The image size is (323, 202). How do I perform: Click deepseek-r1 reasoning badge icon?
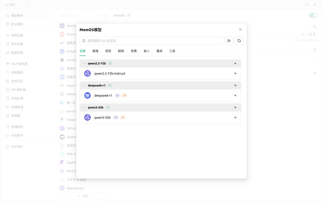pyautogui.click(x=118, y=96)
